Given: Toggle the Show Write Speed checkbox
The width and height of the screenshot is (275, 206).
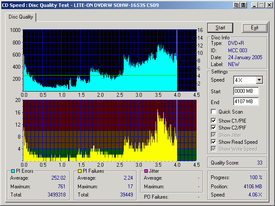Looking at the screenshot, I should (213, 149).
